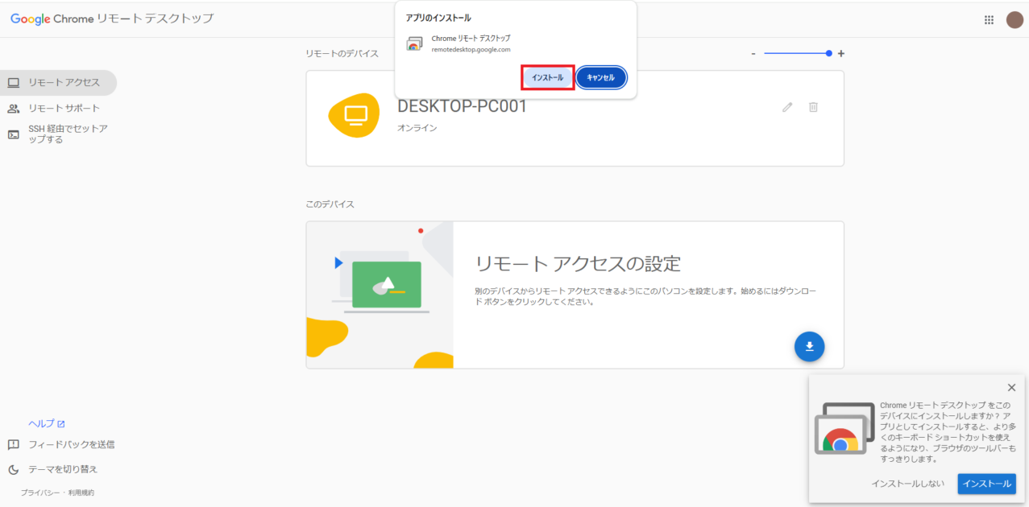Click the Google apps grid icon
The image size is (1029, 507).
989,20
